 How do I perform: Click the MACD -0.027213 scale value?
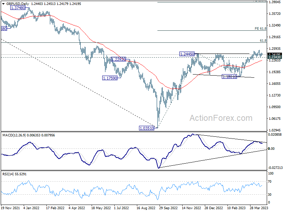click(x=276, y=168)
